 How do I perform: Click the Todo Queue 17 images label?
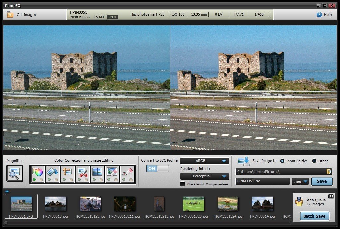315,202
